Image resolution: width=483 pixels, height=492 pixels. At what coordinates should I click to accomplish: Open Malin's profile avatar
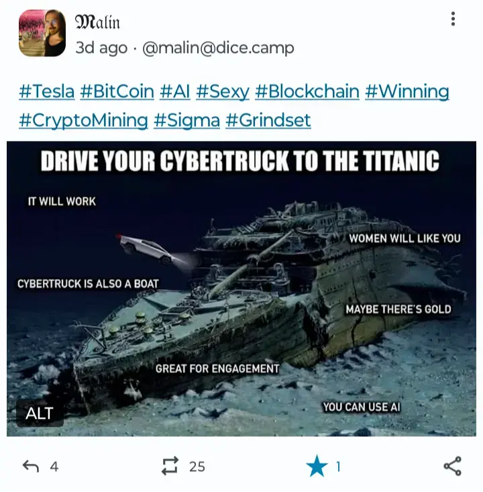coord(42,33)
